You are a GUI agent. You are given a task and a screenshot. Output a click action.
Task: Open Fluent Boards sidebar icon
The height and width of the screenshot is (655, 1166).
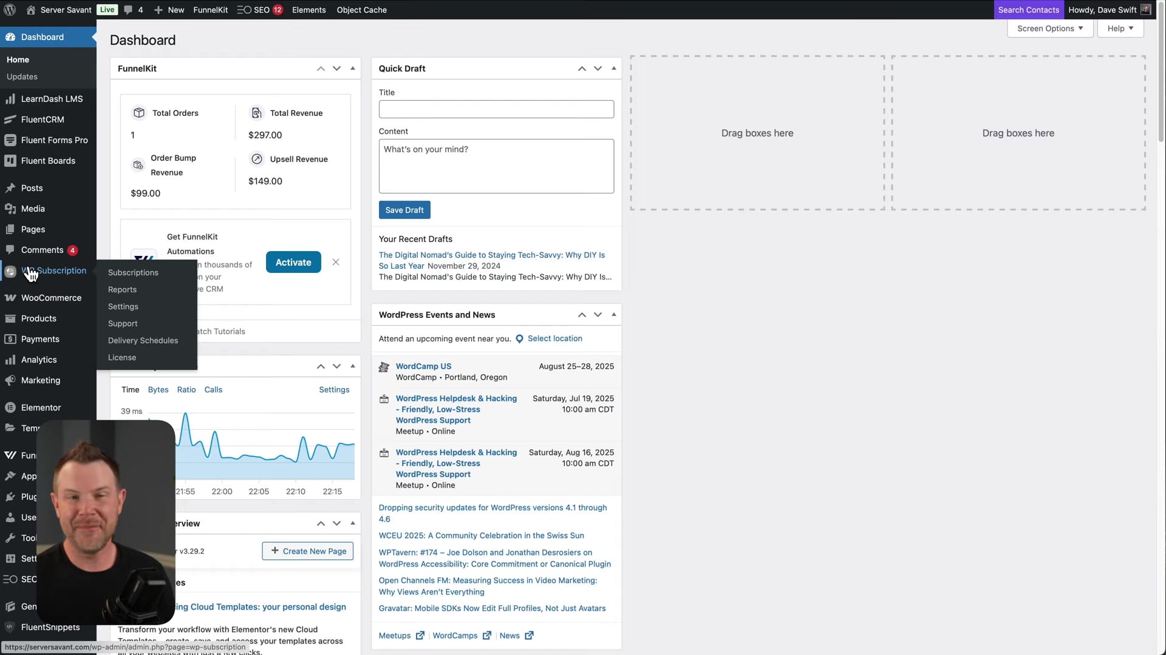(x=10, y=161)
